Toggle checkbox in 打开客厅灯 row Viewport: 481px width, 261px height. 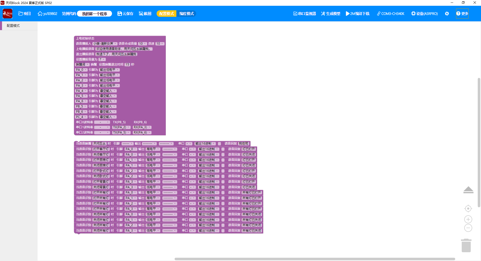[x=223, y=149]
